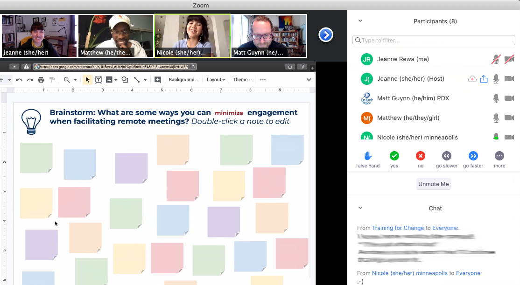Click the bookmark star button in browser bar
The width and height of the screenshot is (520, 285).
coord(14,67)
